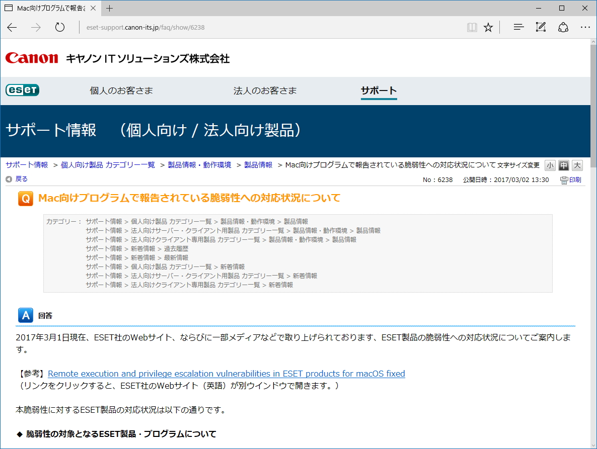Click the orange Q question icon
This screenshot has width=597, height=449.
(26, 199)
